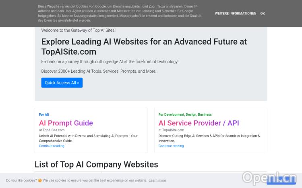Click the "For All" category label
The height and width of the screenshot is (188, 302).
click(44, 114)
